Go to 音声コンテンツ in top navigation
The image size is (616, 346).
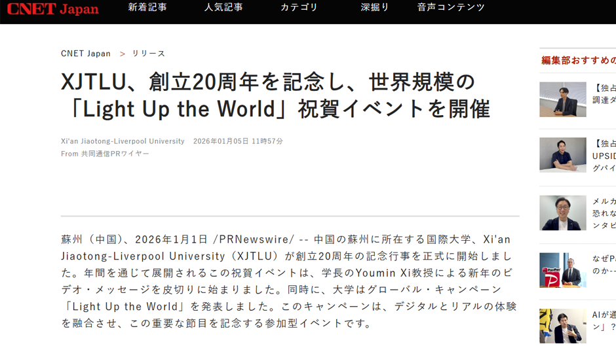(x=451, y=8)
